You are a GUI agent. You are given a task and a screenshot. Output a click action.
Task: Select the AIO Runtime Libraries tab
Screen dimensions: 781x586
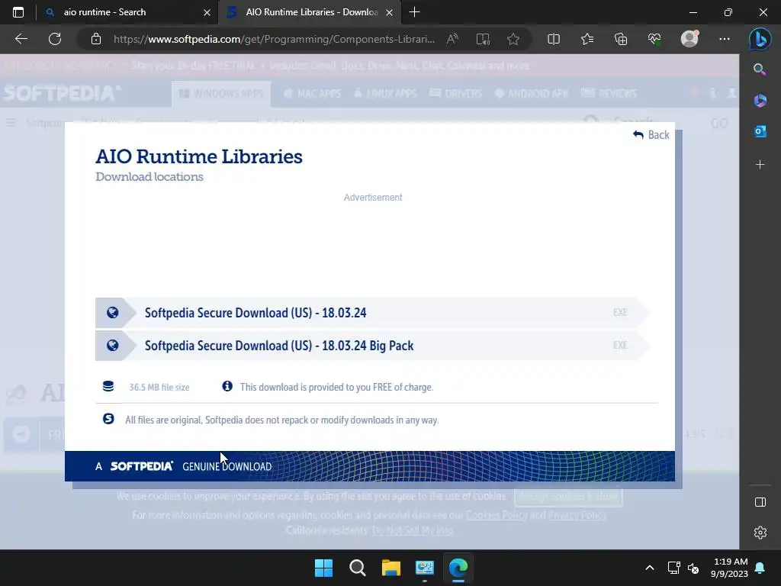[x=309, y=12]
